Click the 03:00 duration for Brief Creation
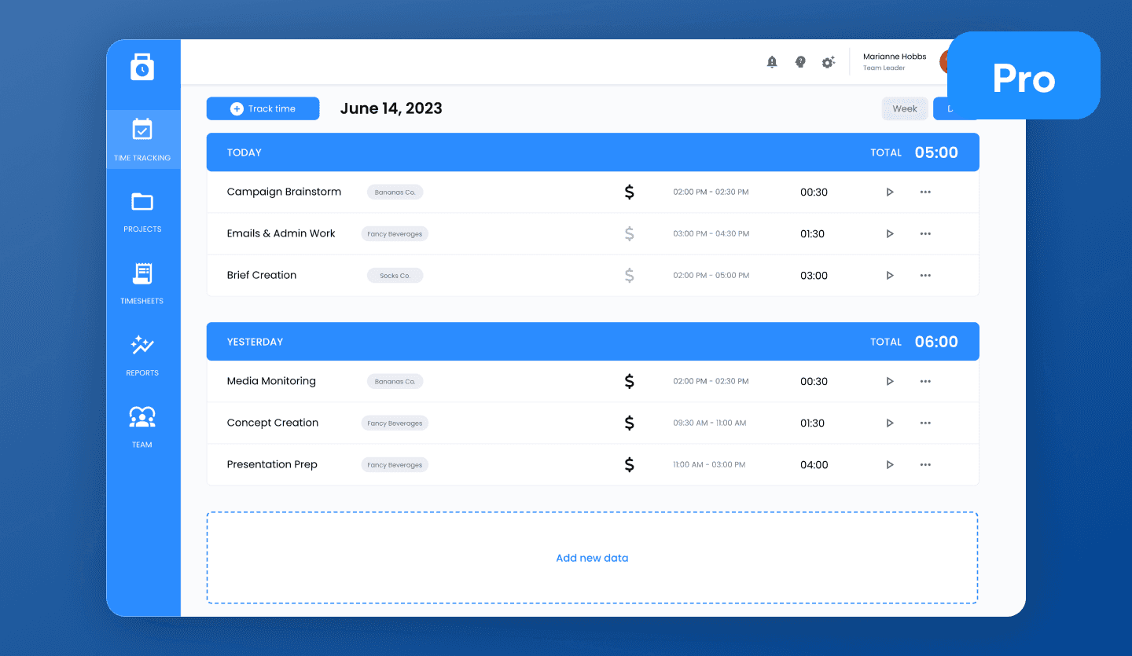 (x=814, y=276)
